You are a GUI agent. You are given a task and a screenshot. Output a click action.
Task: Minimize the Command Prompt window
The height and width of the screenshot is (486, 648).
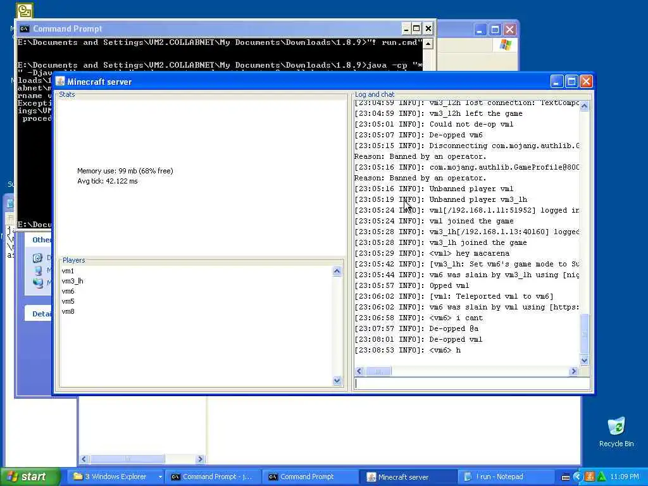pos(406,28)
